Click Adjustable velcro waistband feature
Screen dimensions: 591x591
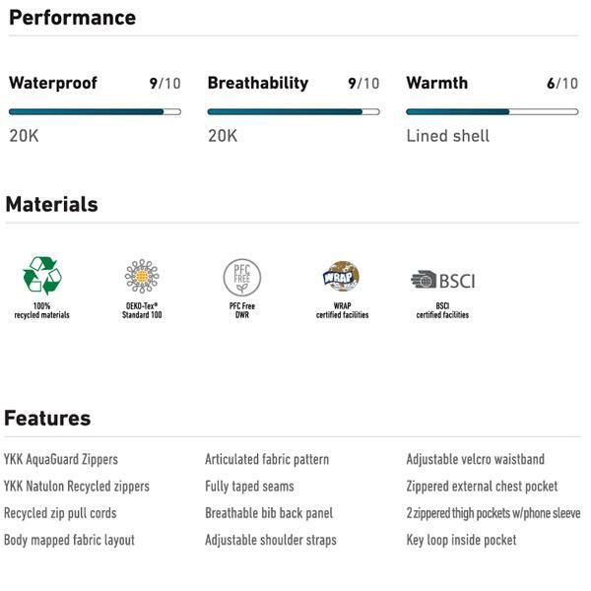coord(475,460)
